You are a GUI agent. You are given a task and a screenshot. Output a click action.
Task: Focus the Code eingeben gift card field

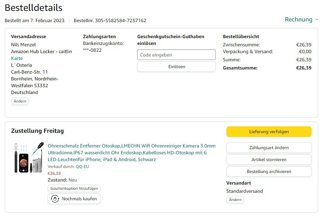(x=176, y=55)
